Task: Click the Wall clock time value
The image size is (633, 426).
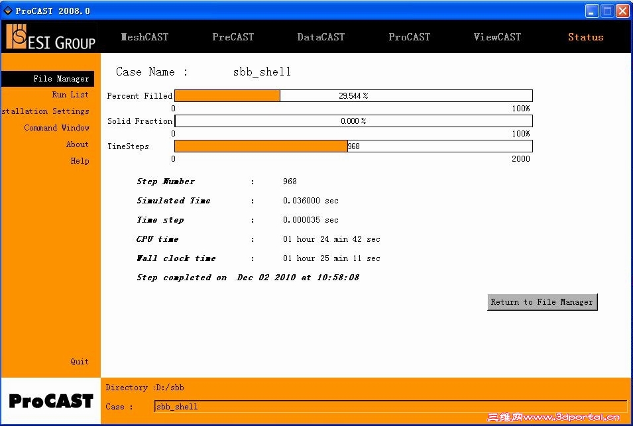Action: [x=331, y=258]
